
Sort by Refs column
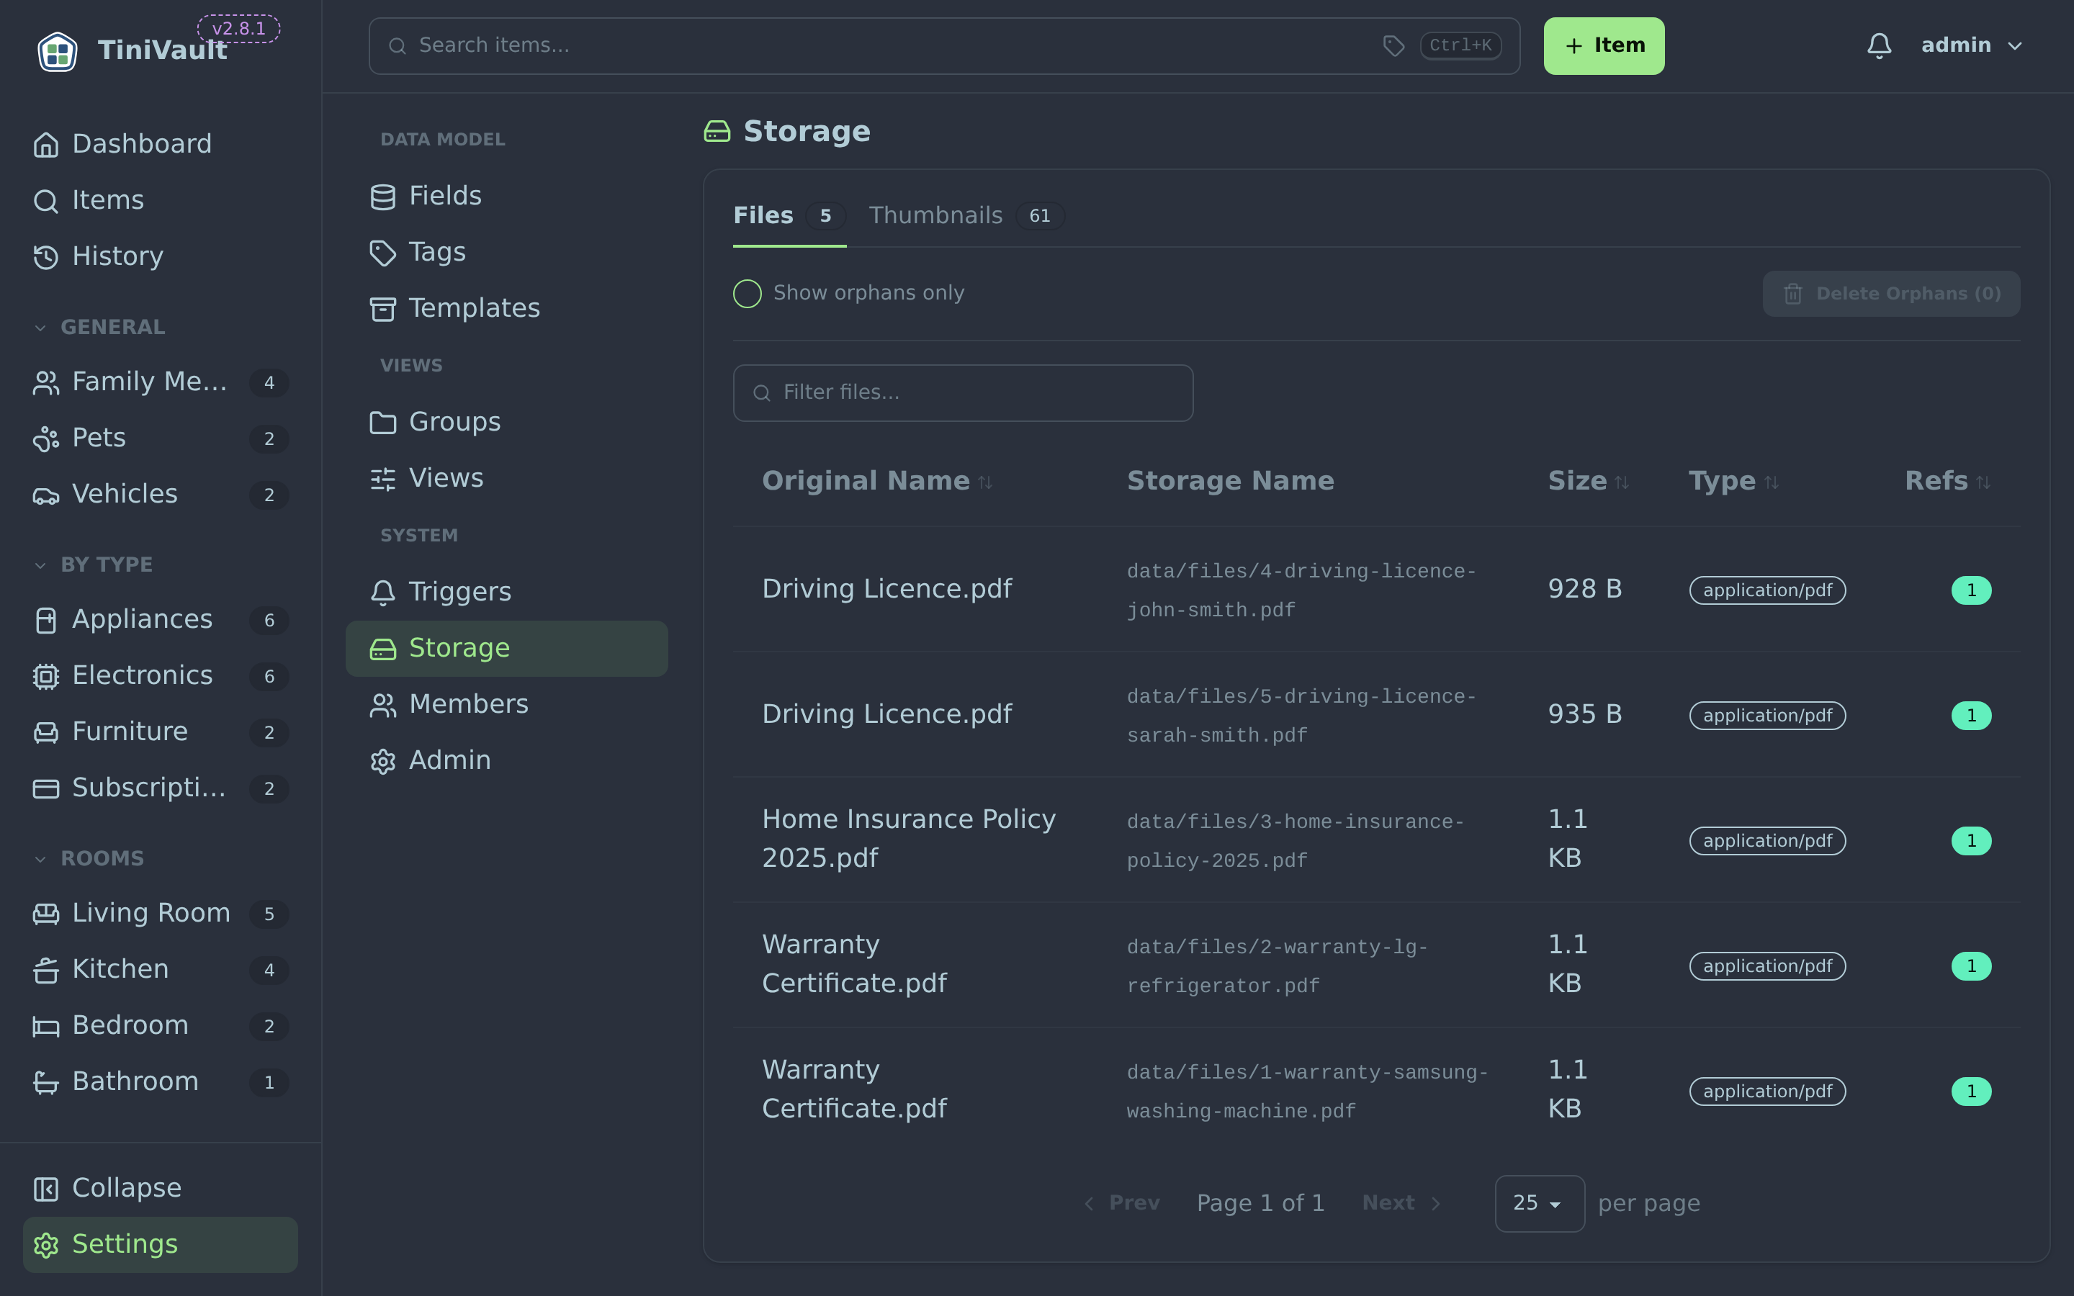pos(1947,481)
